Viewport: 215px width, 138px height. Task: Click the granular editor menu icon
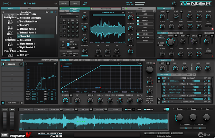pos(62,64)
